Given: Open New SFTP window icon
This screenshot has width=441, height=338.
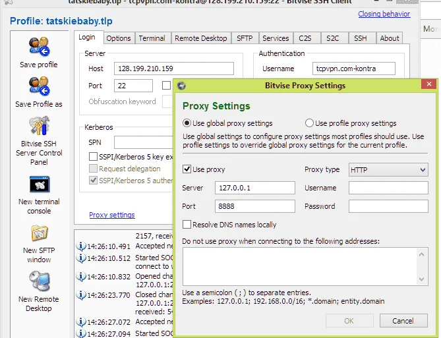Looking at the screenshot, I should 40,233.
